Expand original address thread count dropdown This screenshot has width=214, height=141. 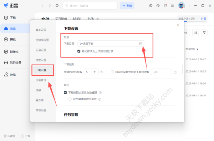pos(91,72)
